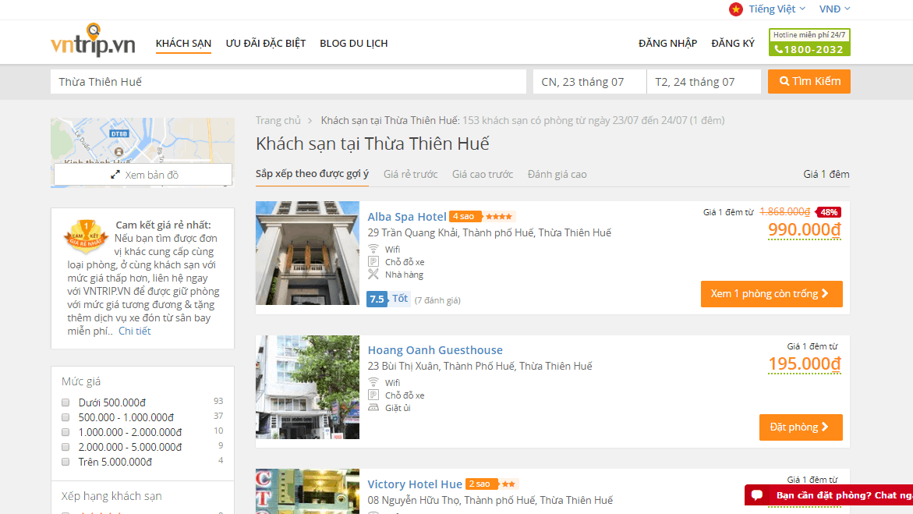Click the Thừa Thiên Huế destination field
Screen dimensions: 913x514
[288, 82]
